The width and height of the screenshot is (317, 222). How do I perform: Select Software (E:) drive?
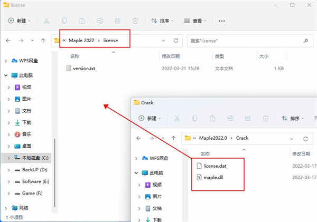[32, 181]
